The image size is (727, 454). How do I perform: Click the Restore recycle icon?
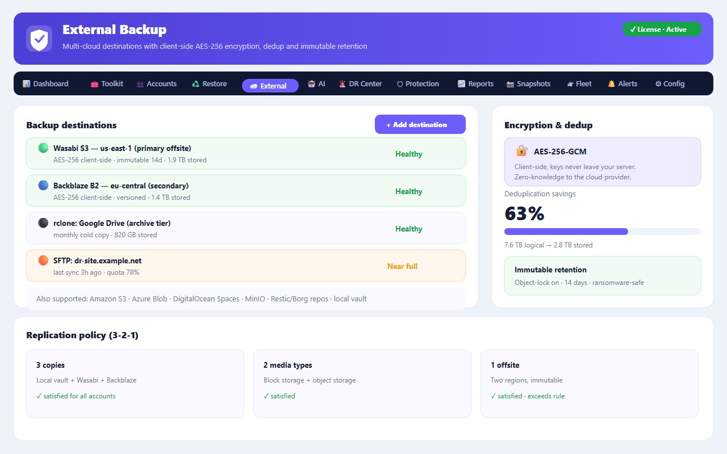point(196,84)
